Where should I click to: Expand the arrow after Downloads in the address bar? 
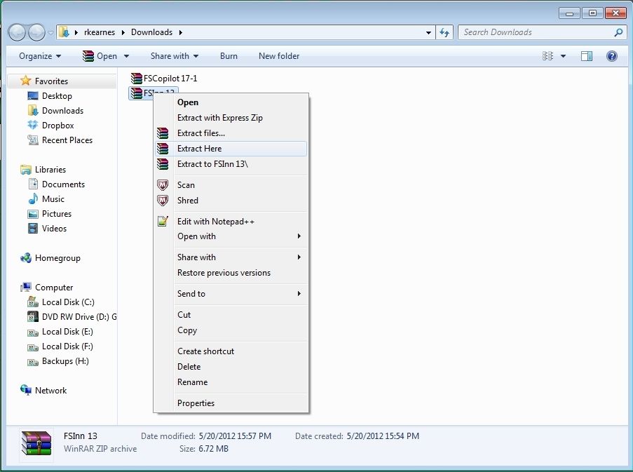point(180,32)
